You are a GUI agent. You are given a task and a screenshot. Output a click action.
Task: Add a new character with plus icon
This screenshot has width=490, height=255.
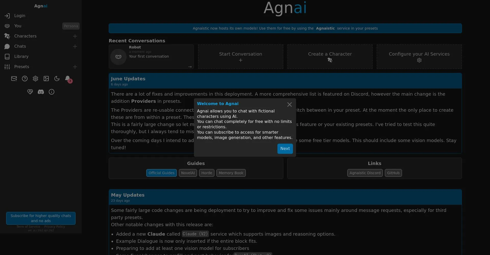[75, 36]
